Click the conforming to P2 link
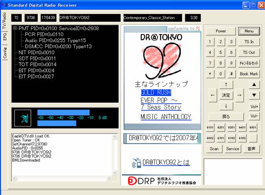Viewport: 265px width, 195px height. 184,28
